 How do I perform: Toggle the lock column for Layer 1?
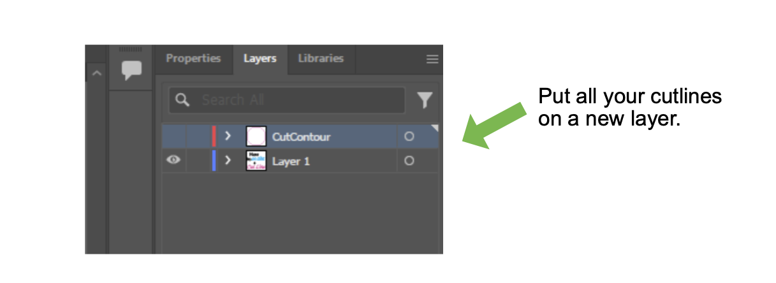click(x=198, y=161)
